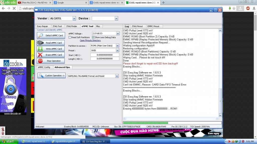This screenshot has height=144, width=257.
Task: Click the Windows start button
Action: (9, 141)
